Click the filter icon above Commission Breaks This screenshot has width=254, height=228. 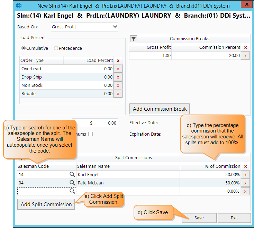click(134, 39)
